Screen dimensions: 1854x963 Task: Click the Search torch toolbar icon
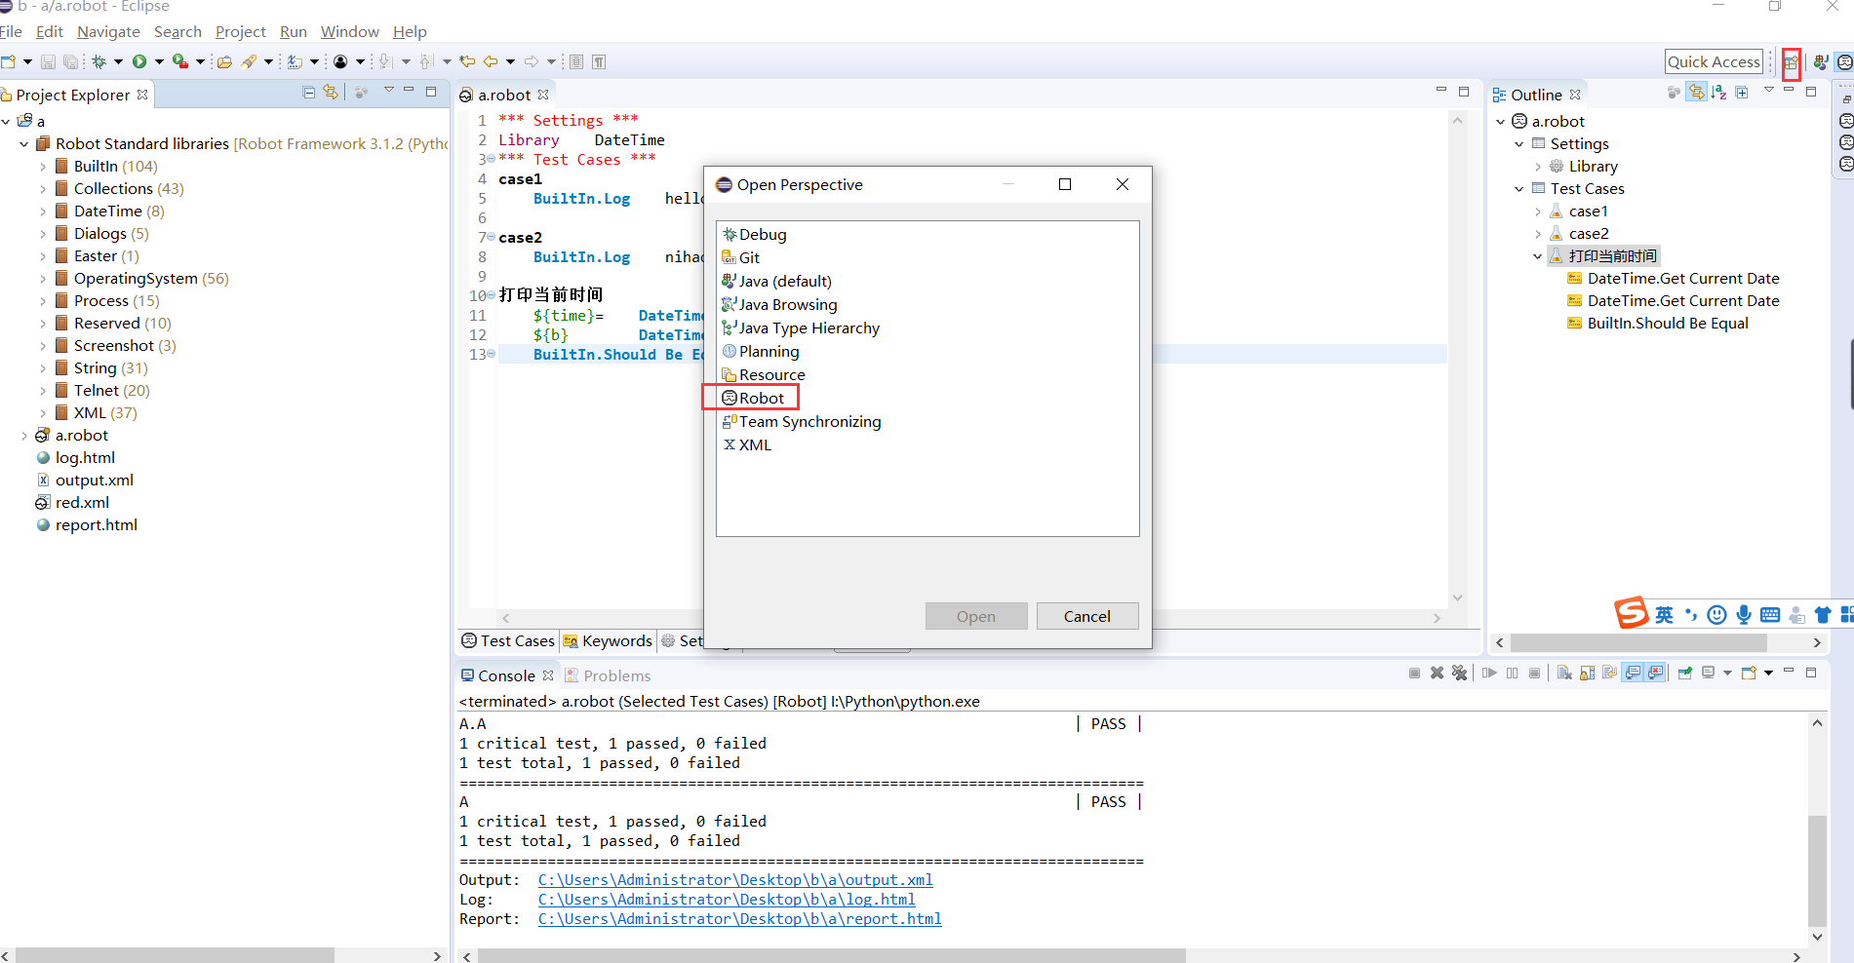pyautogui.click(x=250, y=61)
